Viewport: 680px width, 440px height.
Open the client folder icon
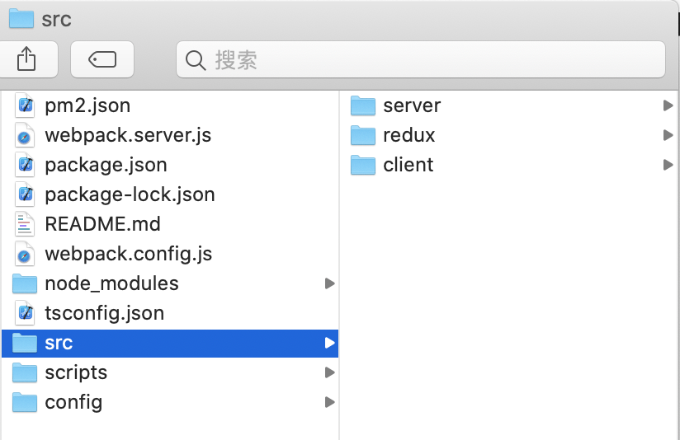click(363, 165)
